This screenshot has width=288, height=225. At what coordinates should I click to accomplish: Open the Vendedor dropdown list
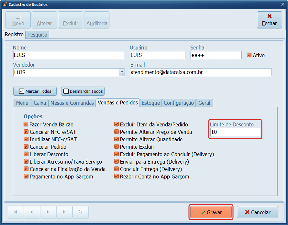coord(122,72)
